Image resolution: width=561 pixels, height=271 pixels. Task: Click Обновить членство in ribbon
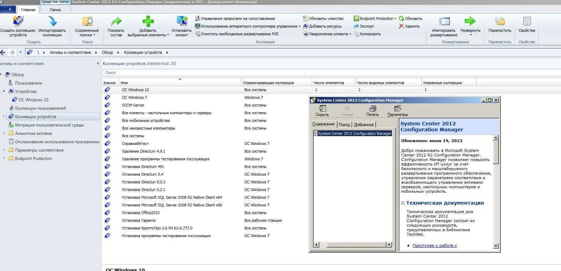(324, 19)
